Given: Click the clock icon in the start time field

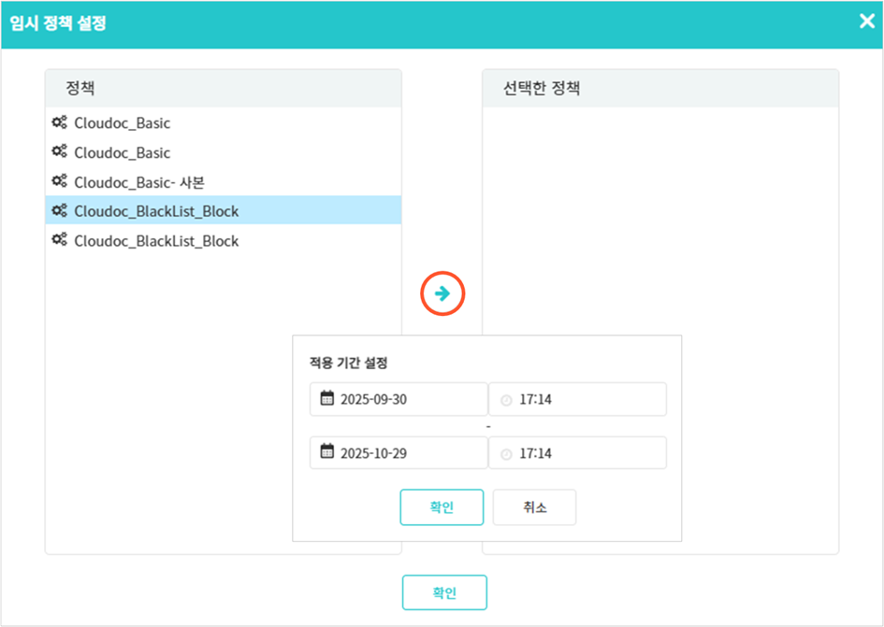Looking at the screenshot, I should point(506,400).
